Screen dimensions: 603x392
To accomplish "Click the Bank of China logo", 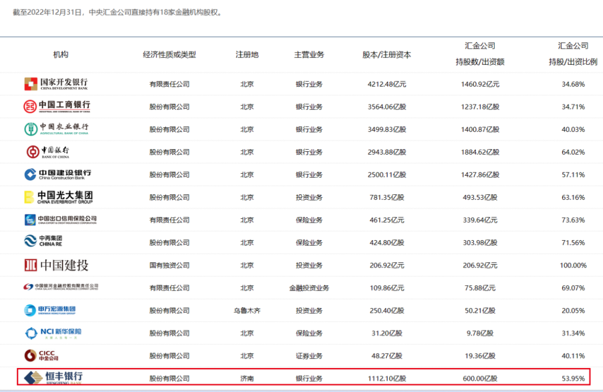I will coord(49,152).
